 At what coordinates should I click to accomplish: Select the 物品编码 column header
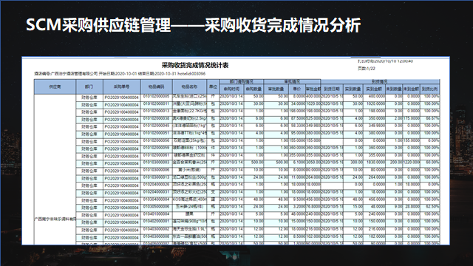pos(156,87)
